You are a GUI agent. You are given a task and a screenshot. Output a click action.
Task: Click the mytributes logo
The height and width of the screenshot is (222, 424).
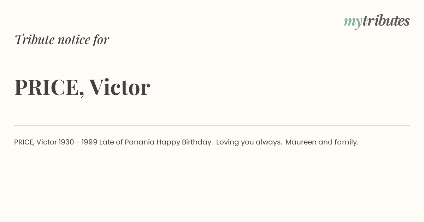[x=377, y=21]
